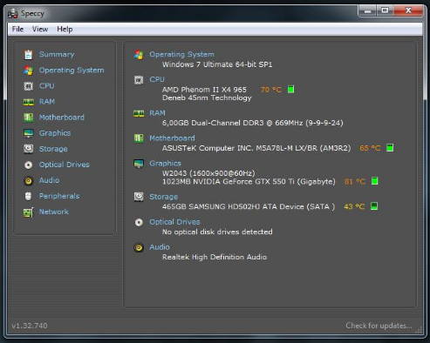This screenshot has height=343, width=430.
Task: Click 'W2043 (1600x900@60Hz)' monitor text
Action: tap(208, 173)
